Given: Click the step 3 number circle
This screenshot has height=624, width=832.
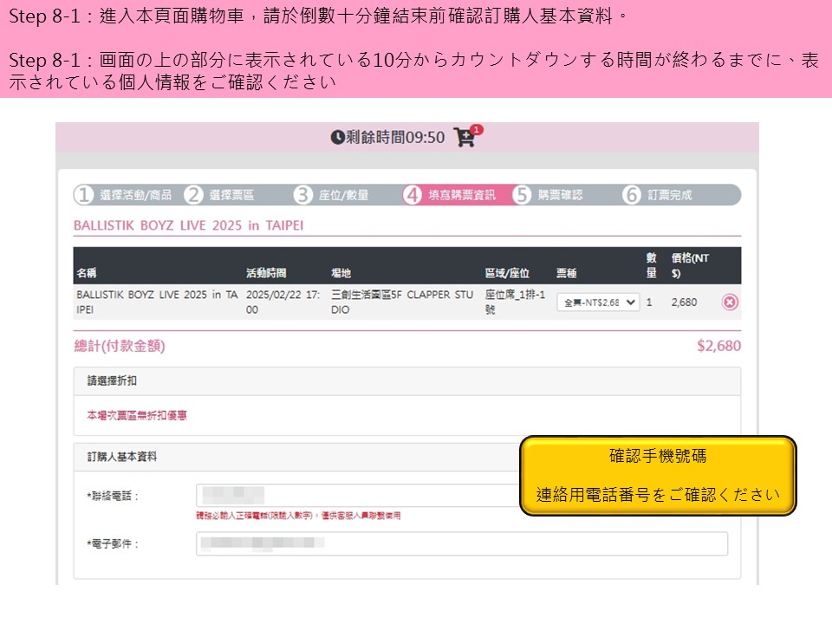Looking at the screenshot, I should tap(302, 195).
